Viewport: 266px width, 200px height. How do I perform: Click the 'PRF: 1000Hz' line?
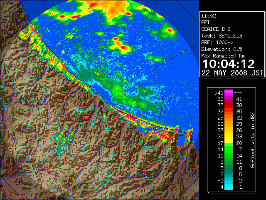point(217,42)
